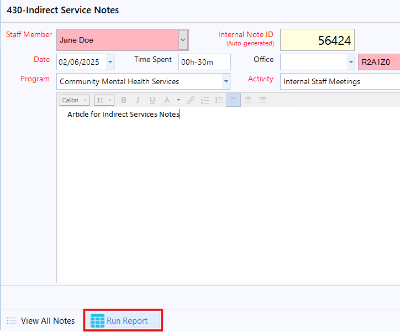This screenshot has height=332, width=400.
Task: Expand the Office dropdown list
Action: click(x=351, y=62)
